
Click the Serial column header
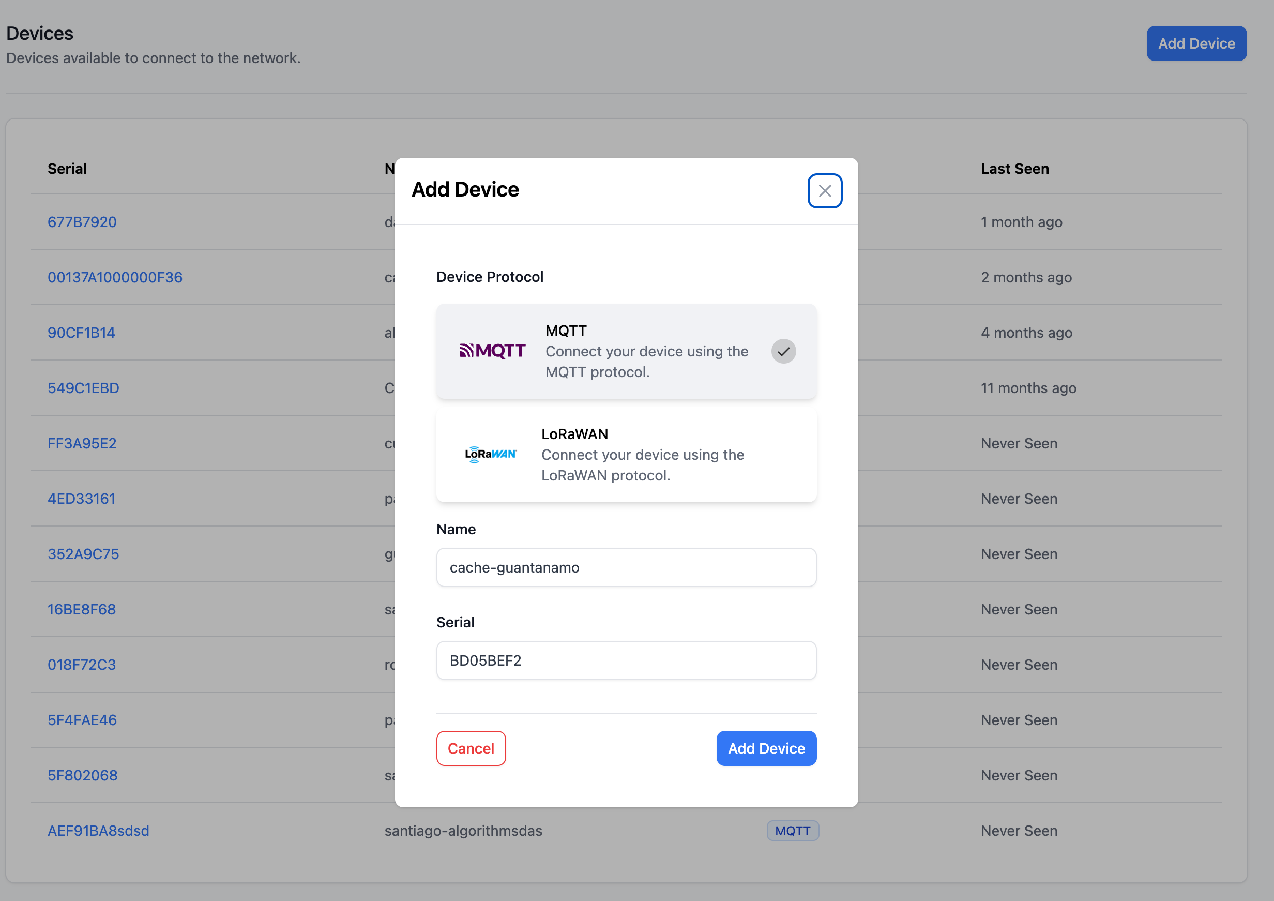tap(67, 168)
